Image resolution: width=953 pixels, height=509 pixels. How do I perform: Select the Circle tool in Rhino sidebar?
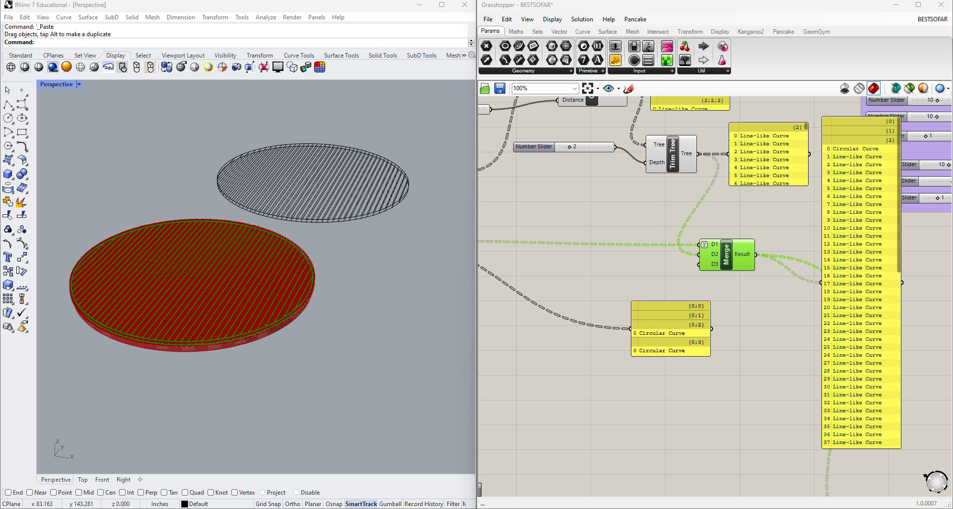(x=8, y=118)
